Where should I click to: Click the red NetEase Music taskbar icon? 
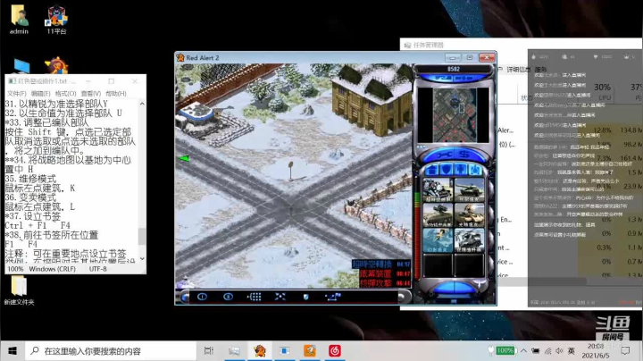coord(335,351)
